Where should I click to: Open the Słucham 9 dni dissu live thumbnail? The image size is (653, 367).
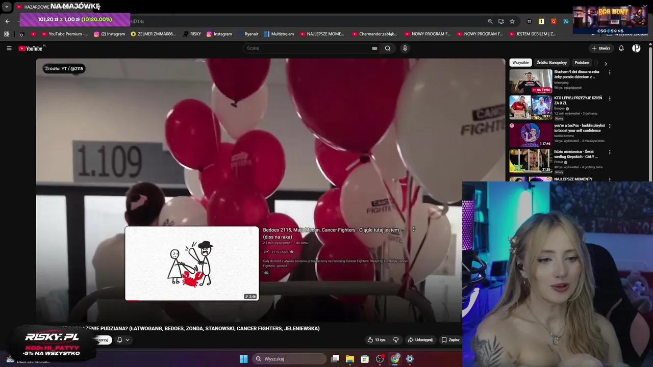(x=531, y=82)
